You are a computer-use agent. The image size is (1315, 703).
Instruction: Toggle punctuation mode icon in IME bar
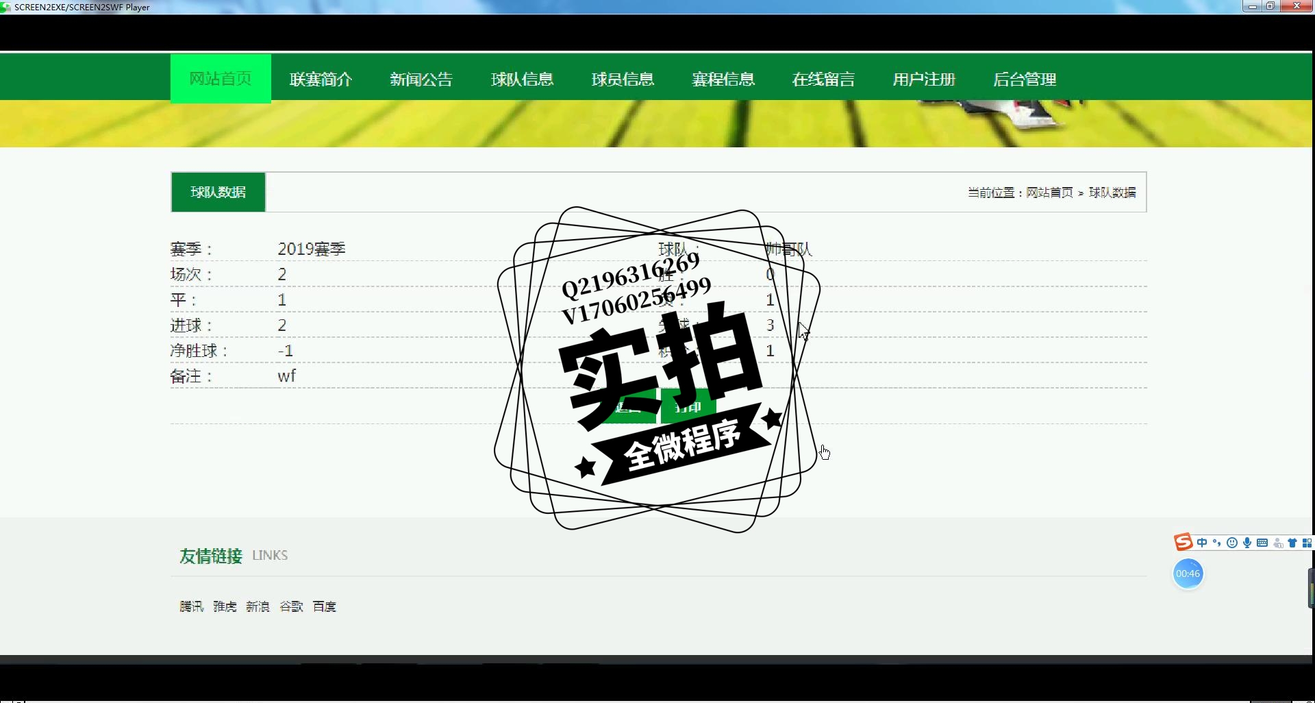click(1217, 543)
